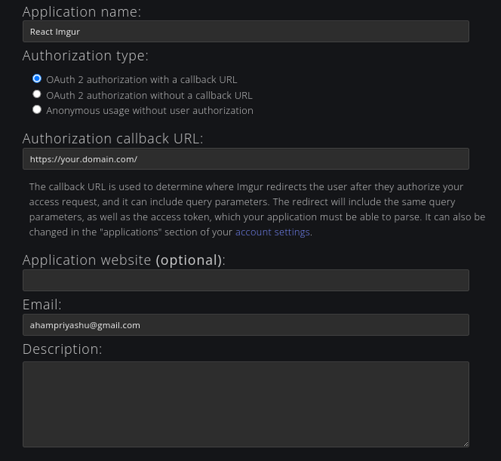
Task: Click the "Authorization type:" heading
Action: coord(85,56)
